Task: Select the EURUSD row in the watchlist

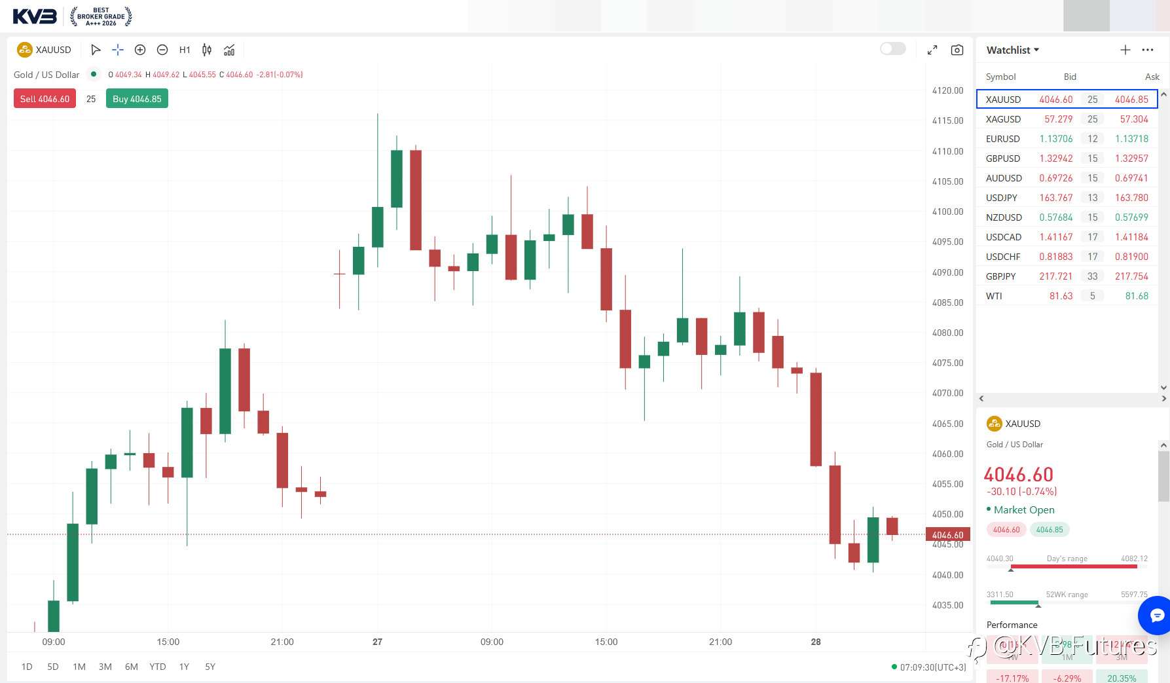Action: click(1067, 139)
